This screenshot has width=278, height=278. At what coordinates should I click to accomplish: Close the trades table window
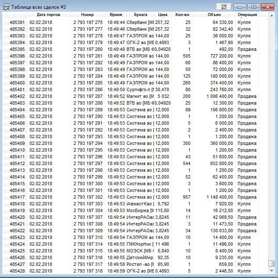[x=267, y=7]
